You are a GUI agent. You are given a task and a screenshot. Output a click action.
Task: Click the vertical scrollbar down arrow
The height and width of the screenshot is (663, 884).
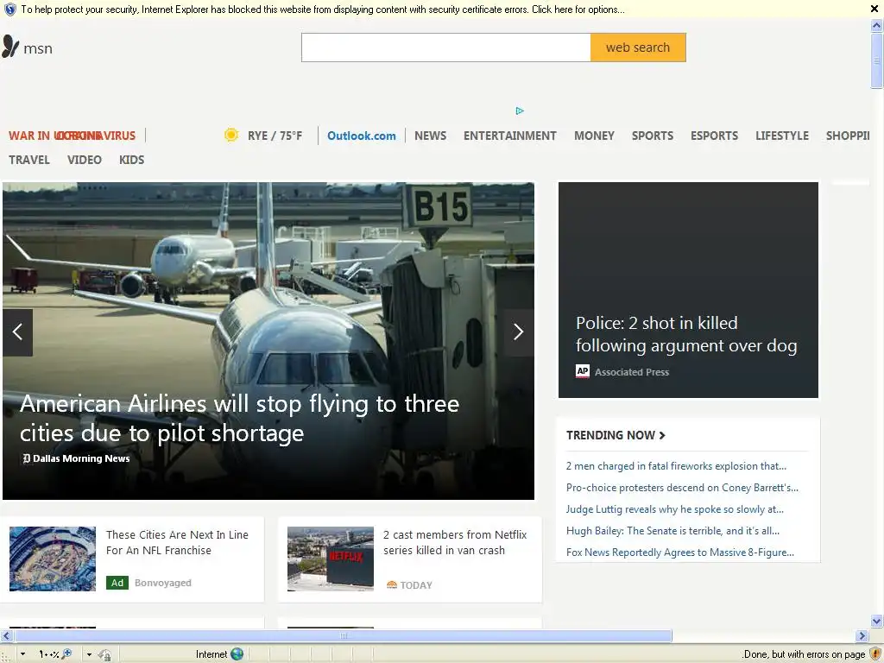pos(877,622)
